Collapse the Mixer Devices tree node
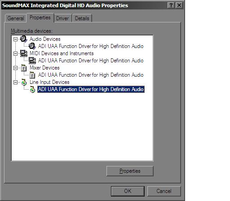The height and width of the screenshot is (201, 230). pyautogui.click(x=15, y=68)
